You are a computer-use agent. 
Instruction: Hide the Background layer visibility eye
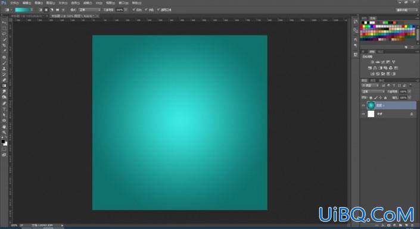(x=363, y=114)
